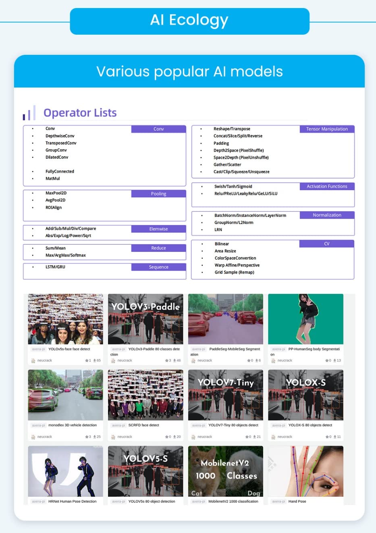
Task: Open the HRNet Human Pose Detection link
Action: tap(73, 502)
